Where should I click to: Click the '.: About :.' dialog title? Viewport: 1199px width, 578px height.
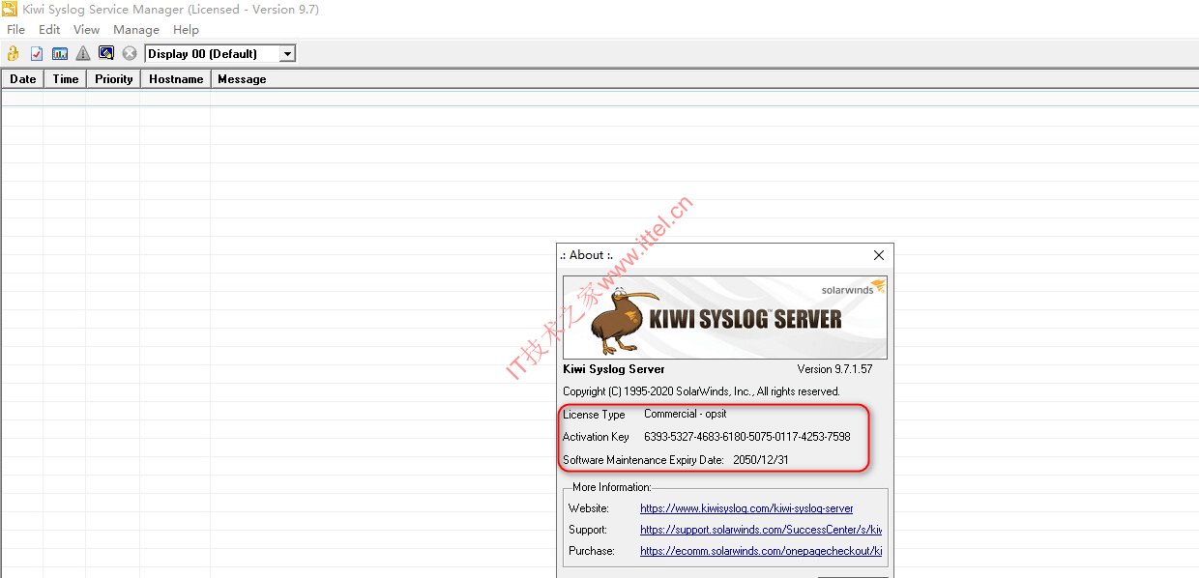tap(586, 255)
